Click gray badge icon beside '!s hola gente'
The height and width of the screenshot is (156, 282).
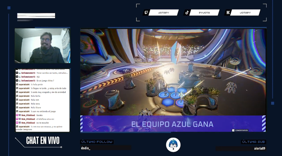[17, 84]
